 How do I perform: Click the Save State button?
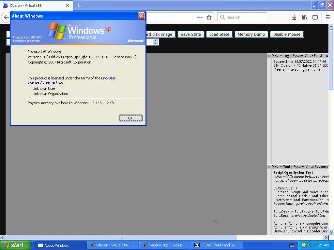click(x=190, y=35)
